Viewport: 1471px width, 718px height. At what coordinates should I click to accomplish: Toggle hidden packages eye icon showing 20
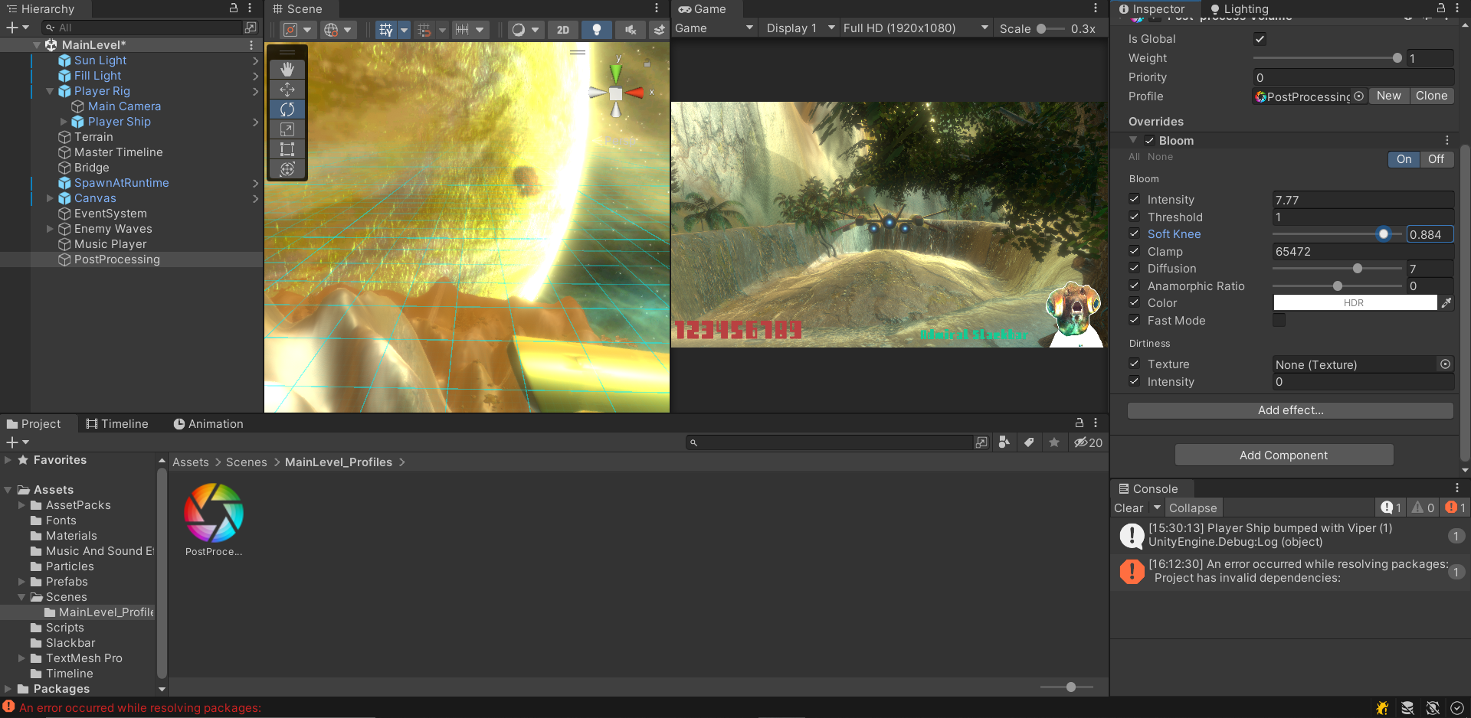(x=1088, y=442)
